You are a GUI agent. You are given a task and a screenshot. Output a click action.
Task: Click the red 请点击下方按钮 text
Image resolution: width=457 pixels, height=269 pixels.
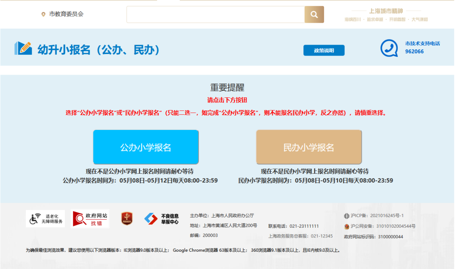pos(227,100)
